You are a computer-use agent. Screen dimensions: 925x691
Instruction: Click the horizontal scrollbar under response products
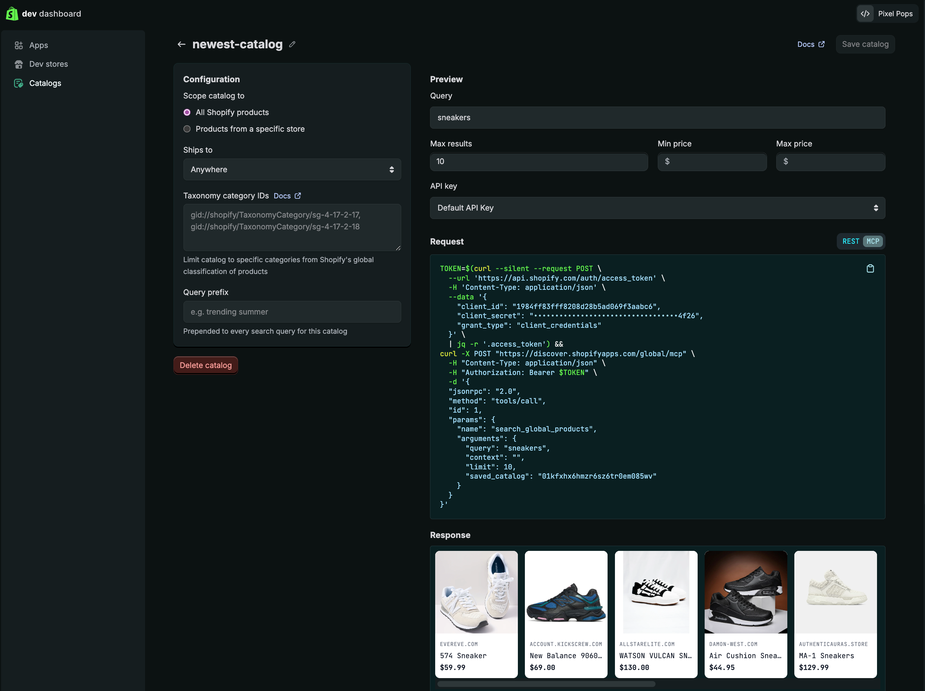(x=546, y=684)
